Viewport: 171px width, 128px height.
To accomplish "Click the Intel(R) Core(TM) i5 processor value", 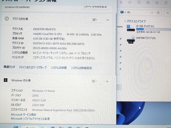I will [x=67, y=34].
